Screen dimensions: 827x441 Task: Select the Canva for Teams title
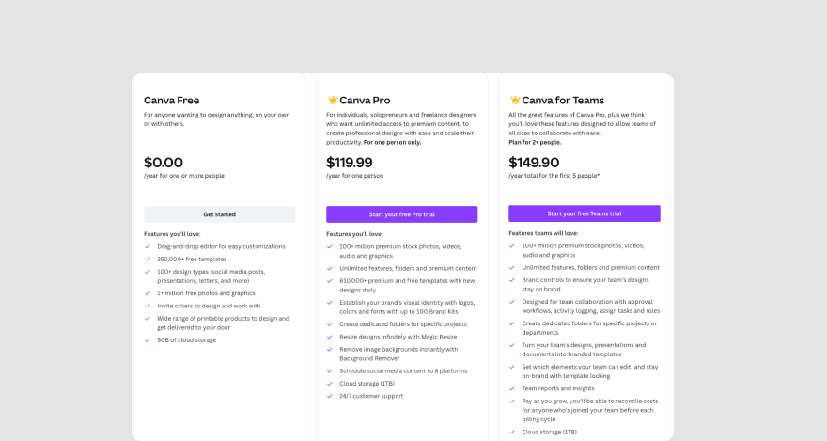pos(563,101)
